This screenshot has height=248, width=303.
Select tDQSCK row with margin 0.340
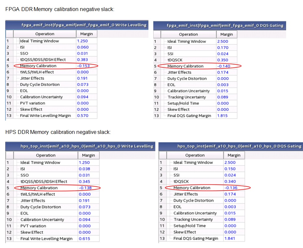[202, 181]
